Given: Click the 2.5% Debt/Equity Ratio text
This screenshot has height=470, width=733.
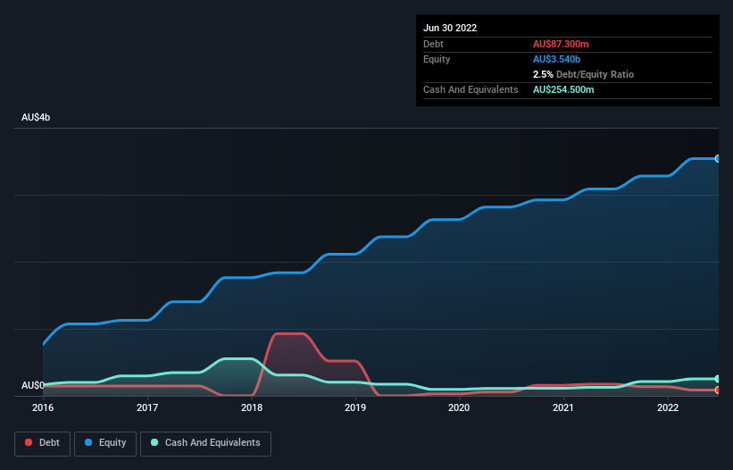Looking at the screenshot, I should 583,74.
